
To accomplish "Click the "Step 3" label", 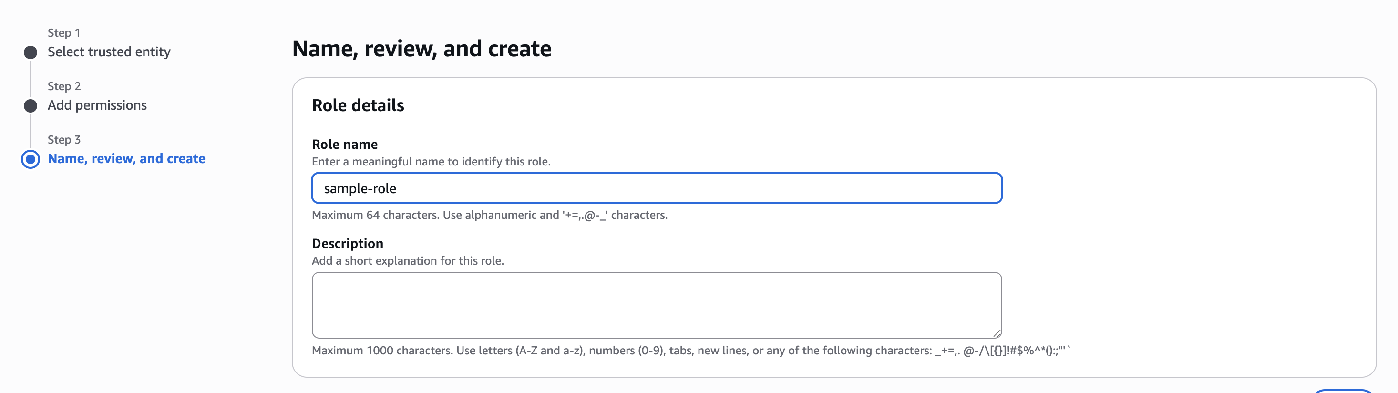I will [x=64, y=139].
